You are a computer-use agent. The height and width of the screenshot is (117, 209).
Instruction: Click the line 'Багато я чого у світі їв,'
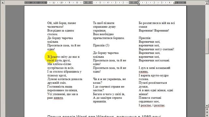(109, 94)
